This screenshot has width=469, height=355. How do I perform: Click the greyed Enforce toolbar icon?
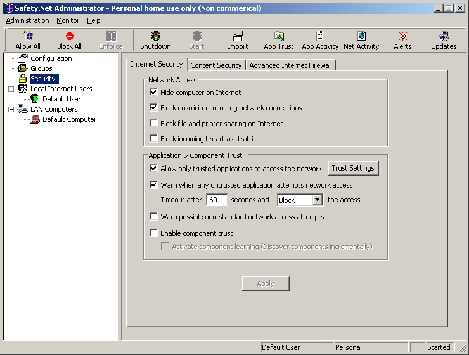click(111, 36)
